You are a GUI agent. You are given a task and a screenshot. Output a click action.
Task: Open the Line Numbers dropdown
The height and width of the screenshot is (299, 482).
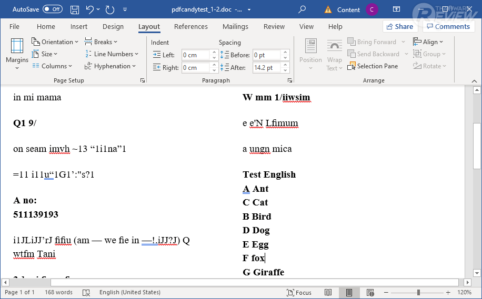tap(112, 54)
